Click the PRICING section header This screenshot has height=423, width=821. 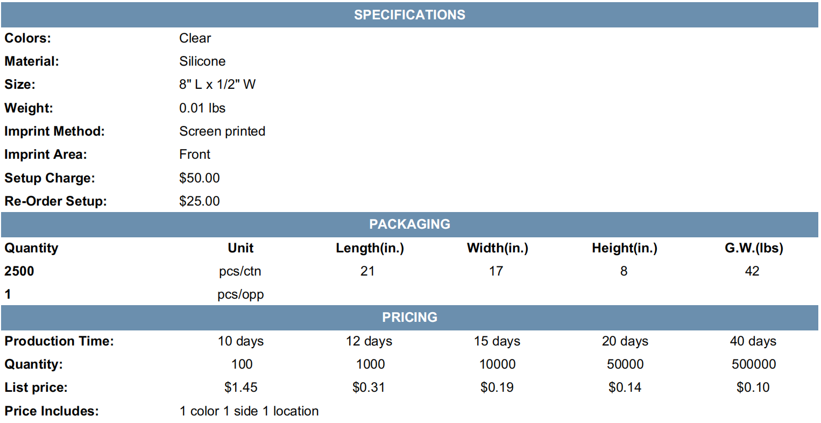409,318
